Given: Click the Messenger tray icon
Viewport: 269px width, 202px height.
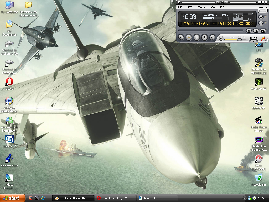Looking at the screenshot, I should tap(250, 198).
